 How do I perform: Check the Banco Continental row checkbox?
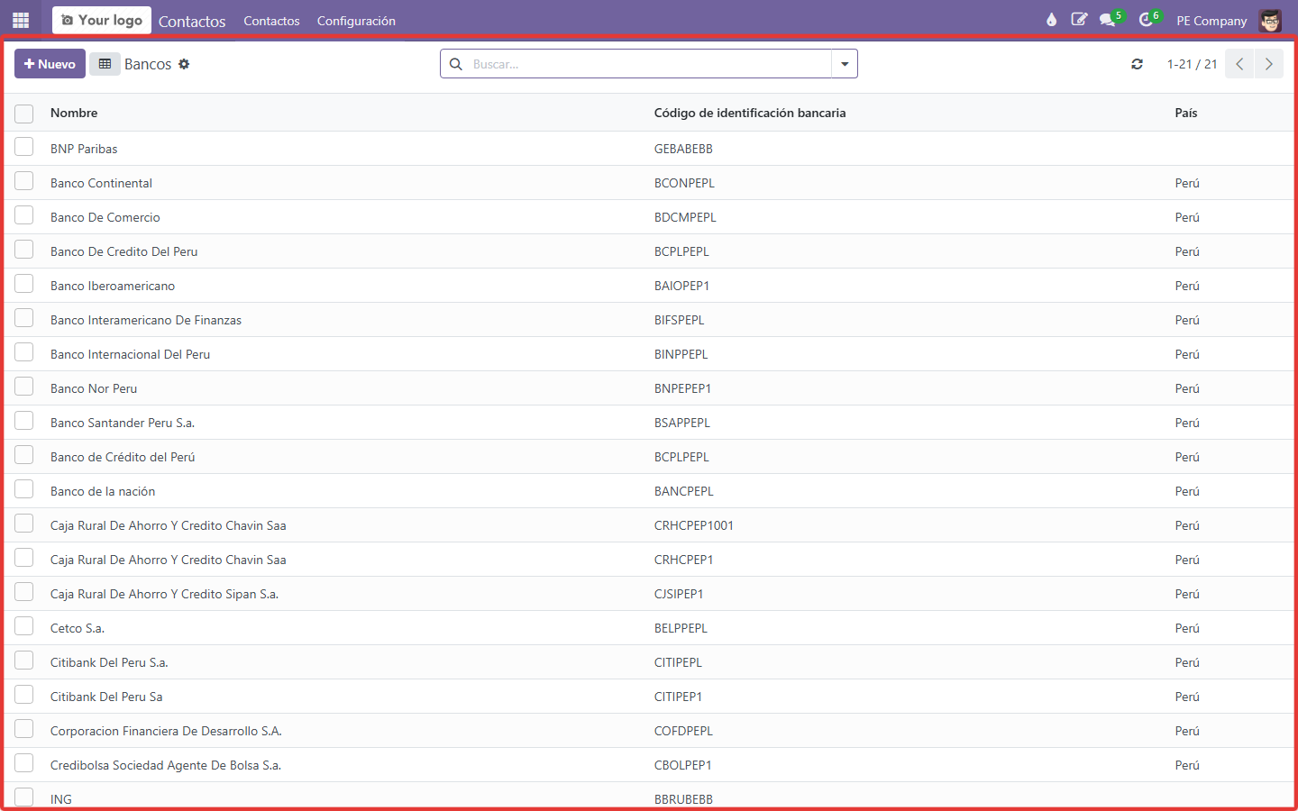coord(24,181)
